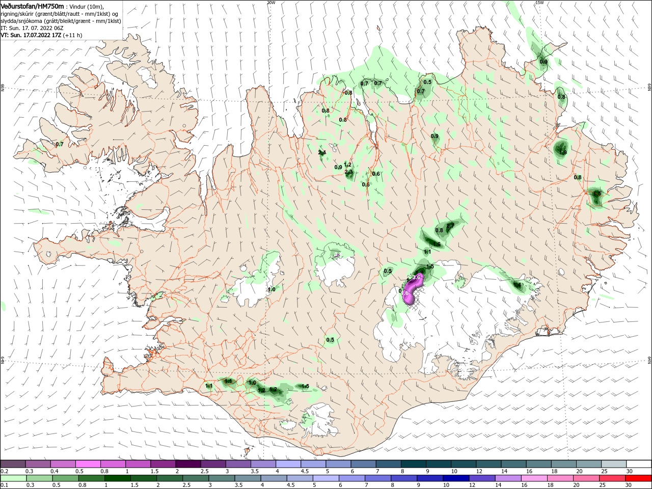Click the pale lavender 4 swatch in top legend row
Screen dimensions: 652x489
click(x=288, y=464)
